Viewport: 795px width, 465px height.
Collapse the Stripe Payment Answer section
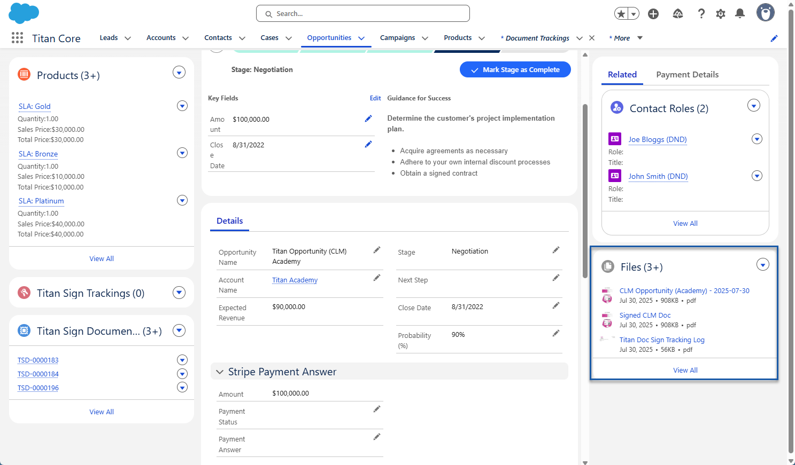219,372
